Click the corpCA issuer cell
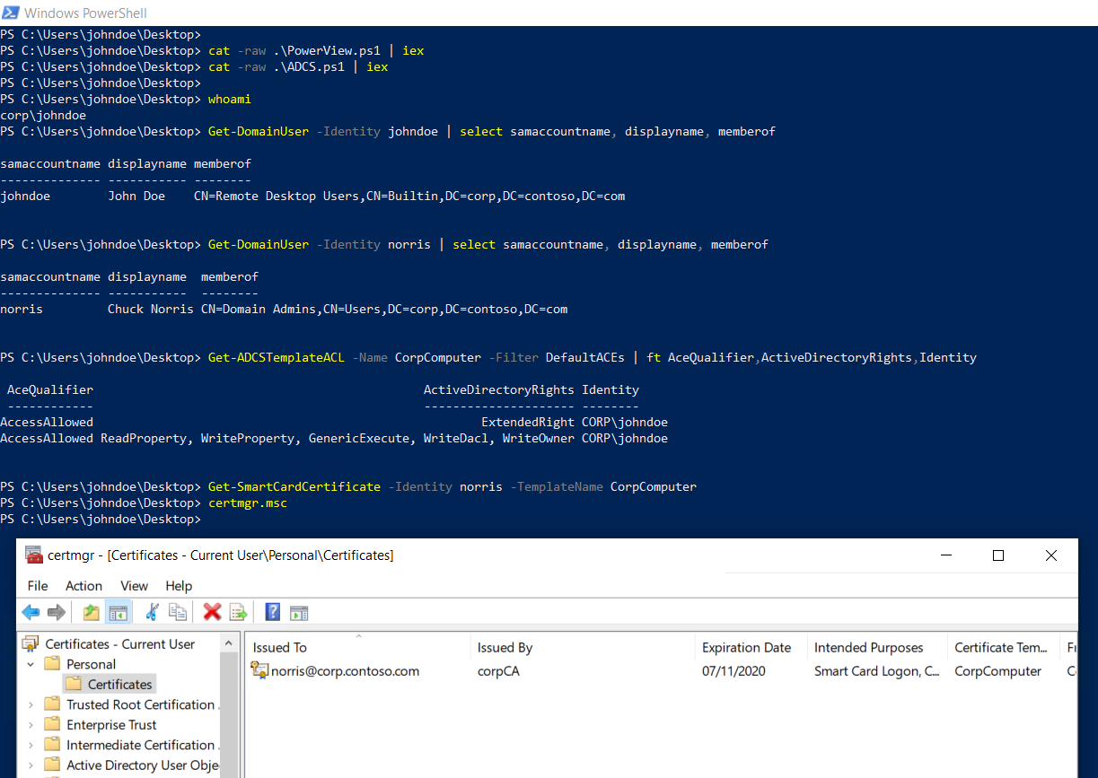 click(498, 670)
